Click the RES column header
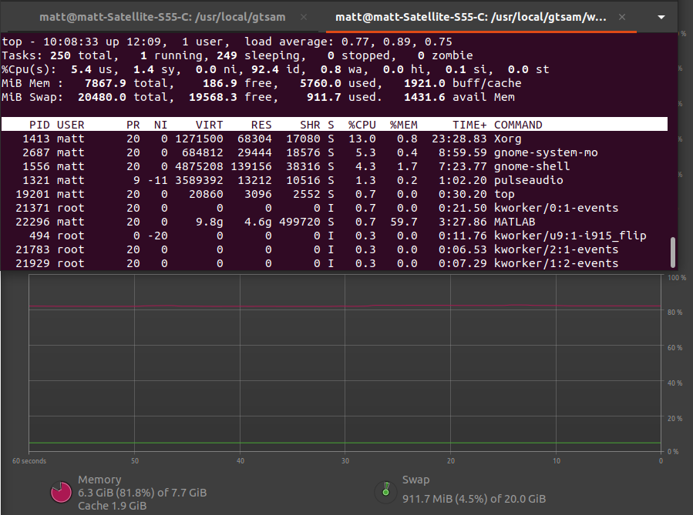Viewport: 693px width, 515px height. coord(261,125)
